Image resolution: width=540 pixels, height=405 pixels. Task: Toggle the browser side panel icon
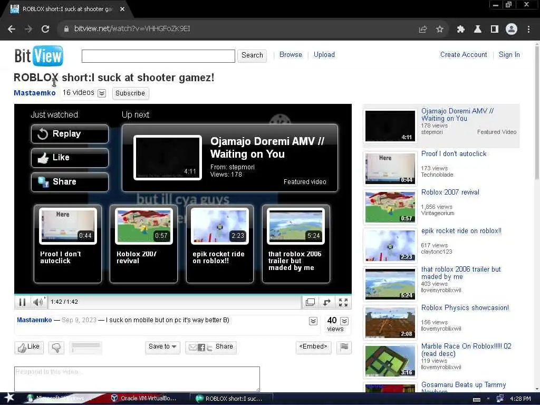[495, 30]
